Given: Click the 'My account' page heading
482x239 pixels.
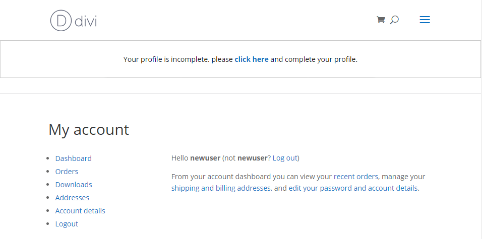Looking at the screenshot, I should point(89,130).
